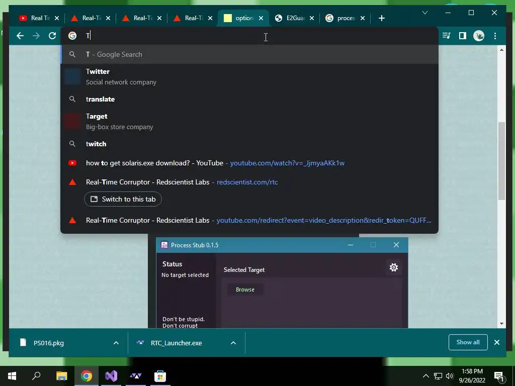
Task: Open Visual Studio from the taskbar
Action: (111, 376)
